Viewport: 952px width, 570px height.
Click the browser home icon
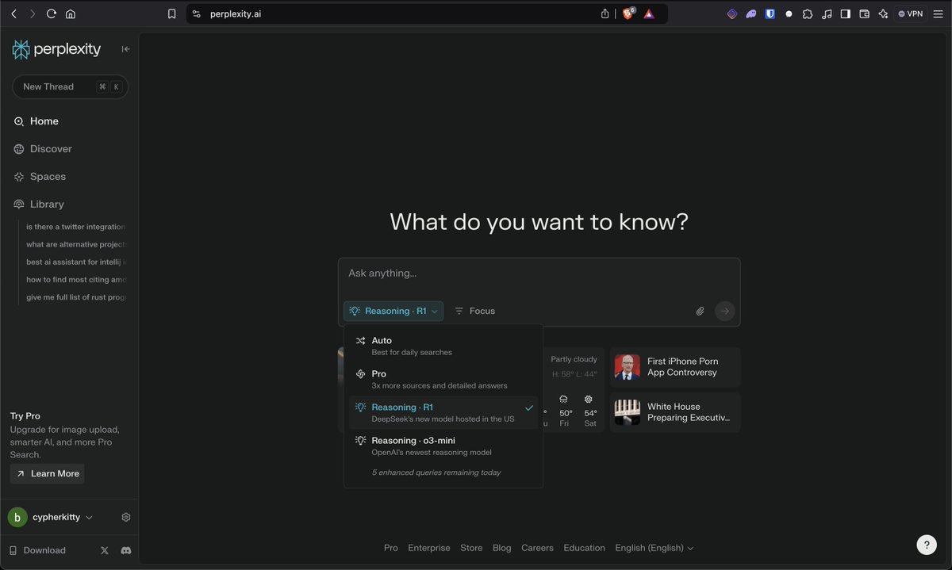pos(71,13)
